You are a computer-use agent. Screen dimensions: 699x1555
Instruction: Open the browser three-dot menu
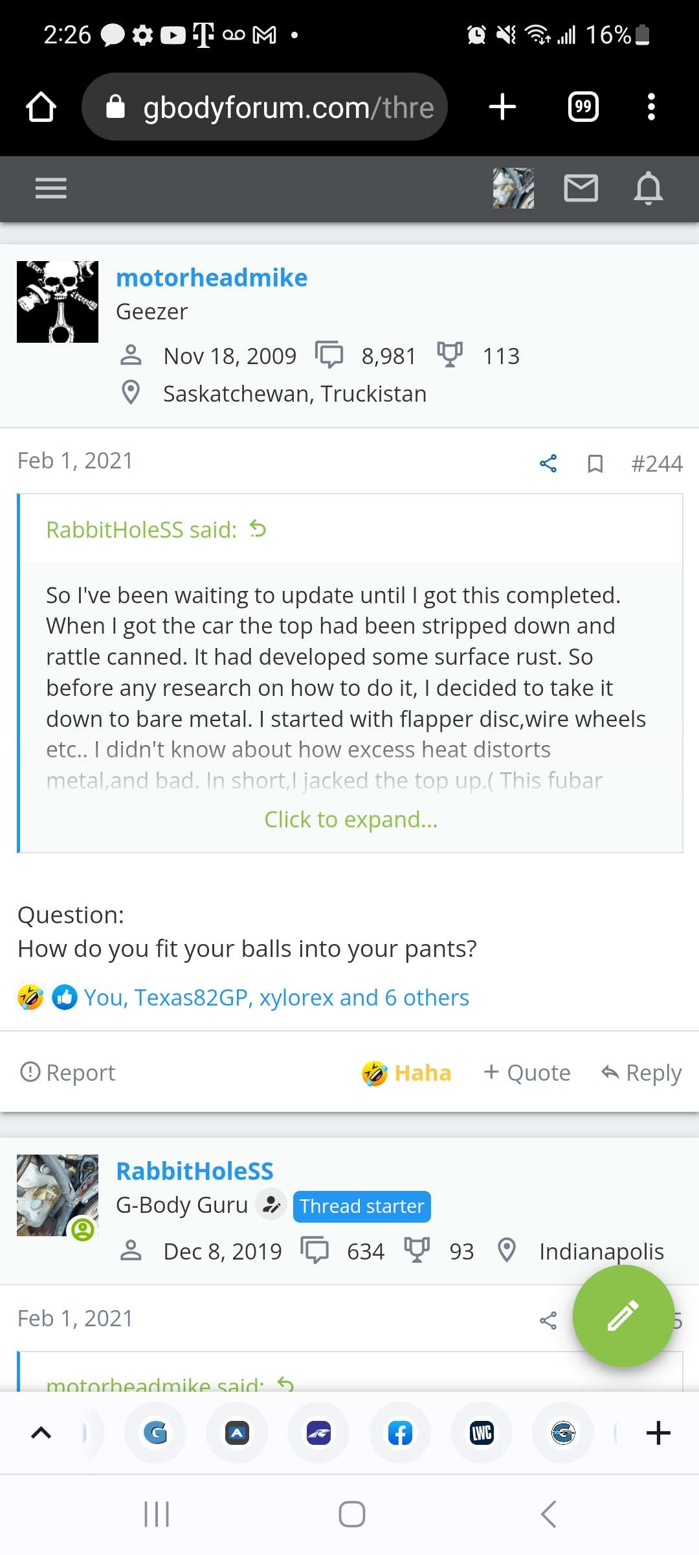[x=651, y=107]
